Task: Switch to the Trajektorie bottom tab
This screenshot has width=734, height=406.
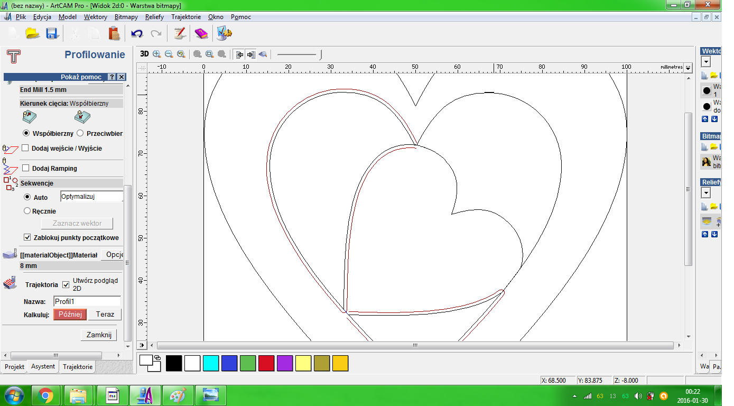Action: point(78,366)
